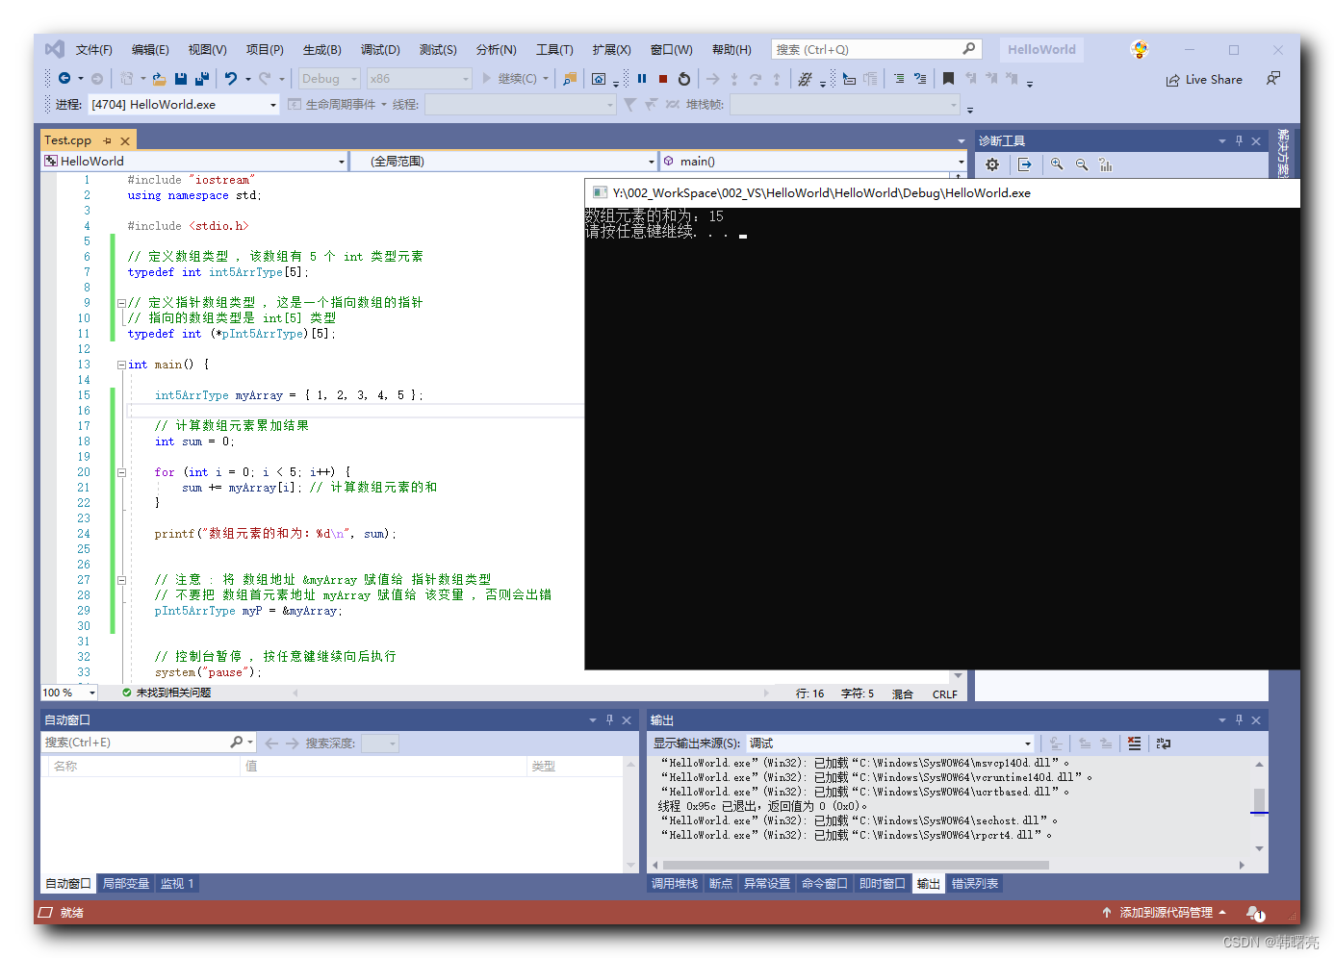Open 生命周期事件 dropdown

(x=384, y=105)
